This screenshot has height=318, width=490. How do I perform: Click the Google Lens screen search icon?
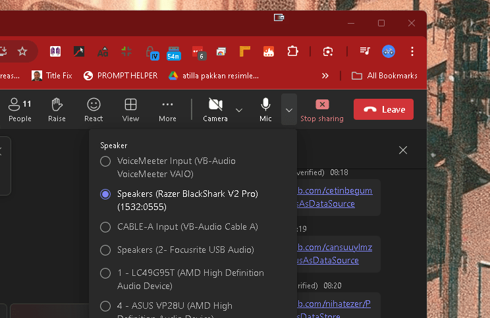(328, 51)
